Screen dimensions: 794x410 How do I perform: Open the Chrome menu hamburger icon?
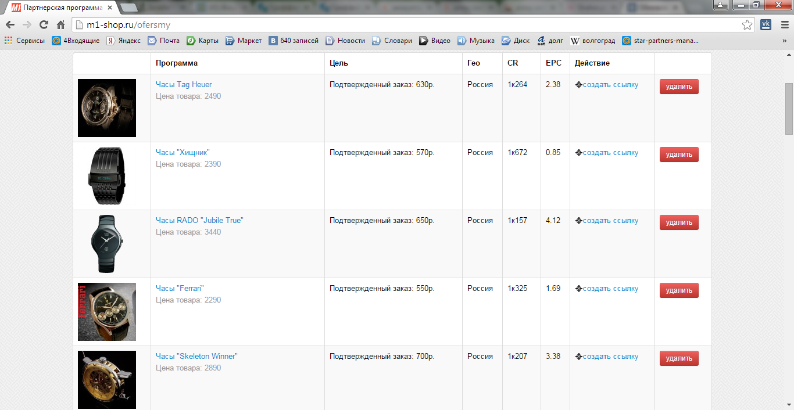pyautogui.click(x=784, y=25)
